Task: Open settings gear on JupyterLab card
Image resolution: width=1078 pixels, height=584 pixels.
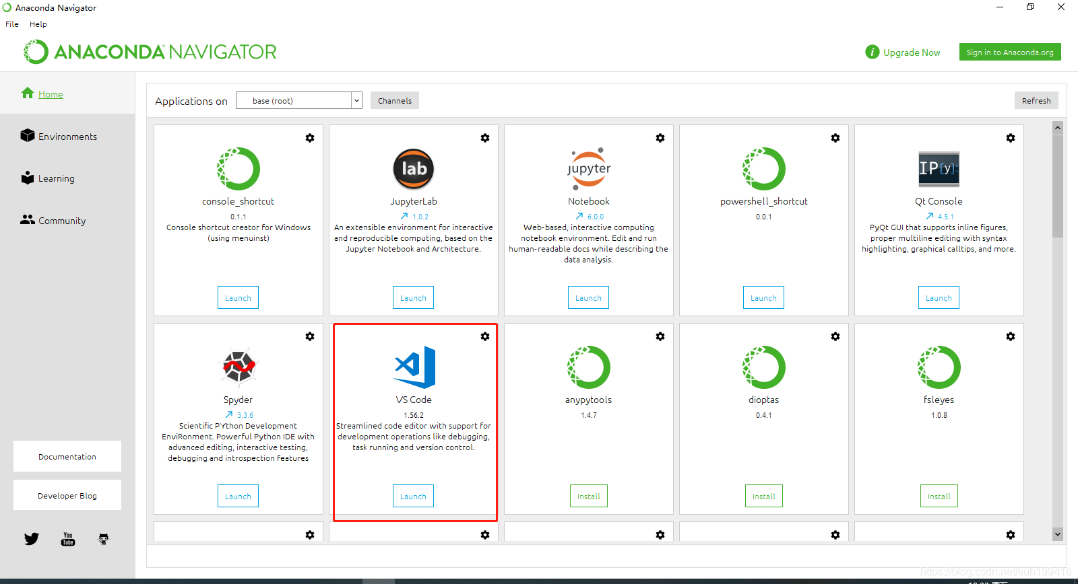Action: click(x=485, y=138)
